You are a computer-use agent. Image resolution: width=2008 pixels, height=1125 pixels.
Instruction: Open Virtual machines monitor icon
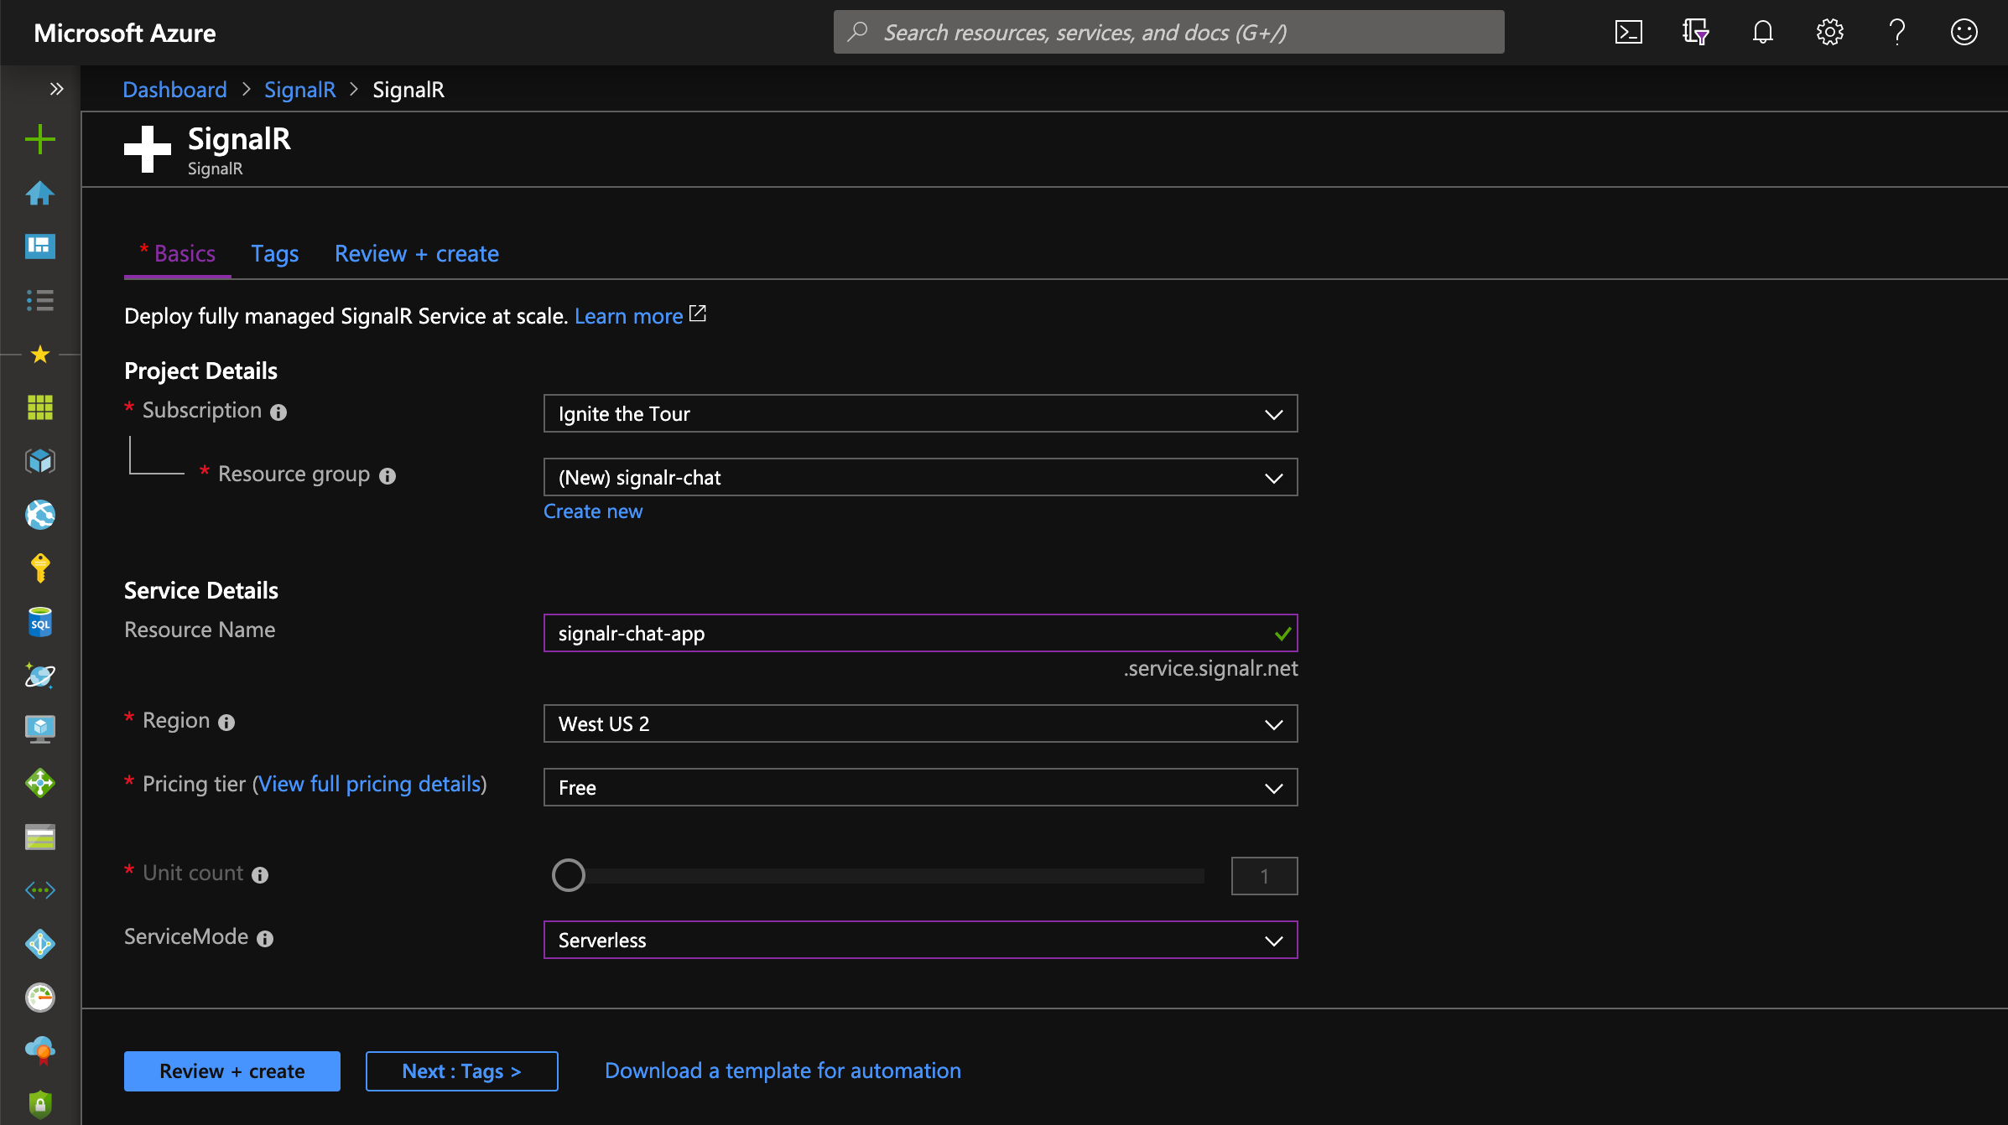click(x=40, y=729)
